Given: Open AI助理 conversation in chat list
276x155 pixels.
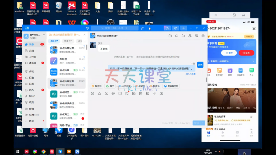Looking at the screenshot, I should click(x=67, y=61).
